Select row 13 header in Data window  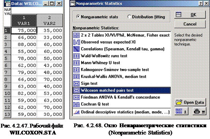(7, 114)
